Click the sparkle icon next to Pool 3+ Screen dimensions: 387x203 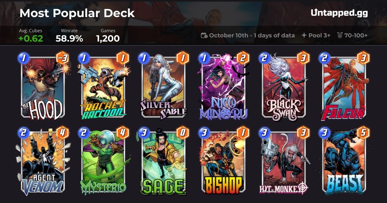coord(304,35)
